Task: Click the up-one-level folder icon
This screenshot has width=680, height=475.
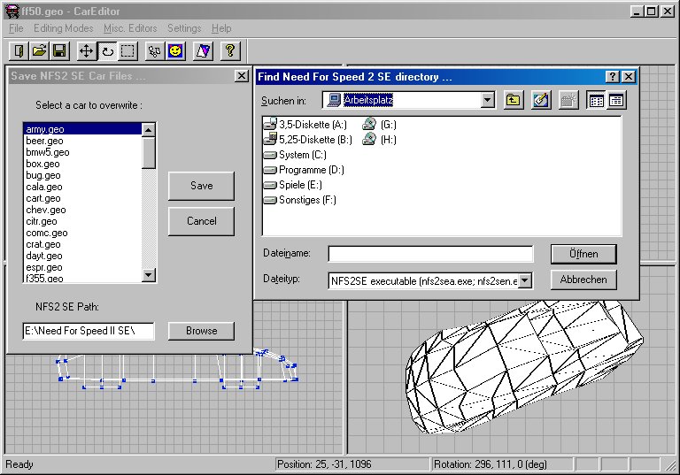Action: point(514,101)
